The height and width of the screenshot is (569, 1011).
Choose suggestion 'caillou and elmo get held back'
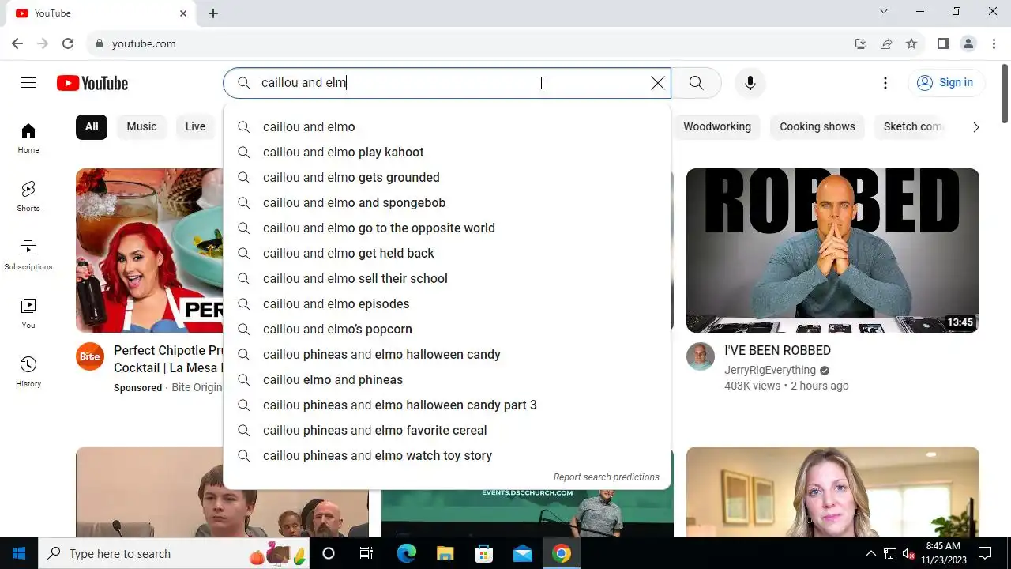click(447, 253)
